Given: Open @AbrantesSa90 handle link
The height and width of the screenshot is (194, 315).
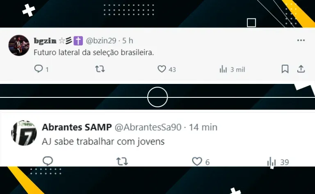Looking at the screenshot, I should (x=148, y=127).
